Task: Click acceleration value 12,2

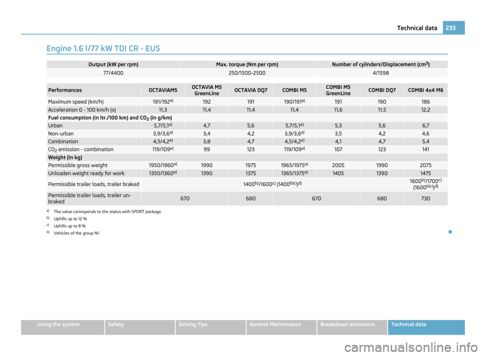Action: pyautogui.click(x=426, y=110)
